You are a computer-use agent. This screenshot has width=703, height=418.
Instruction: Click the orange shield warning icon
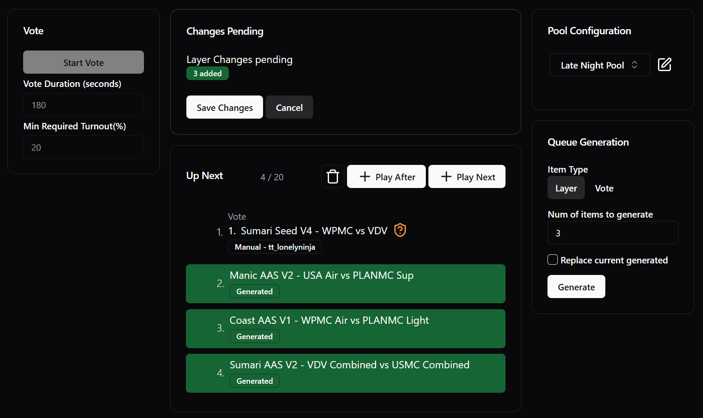pyautogui.click(x=400, y=230)
